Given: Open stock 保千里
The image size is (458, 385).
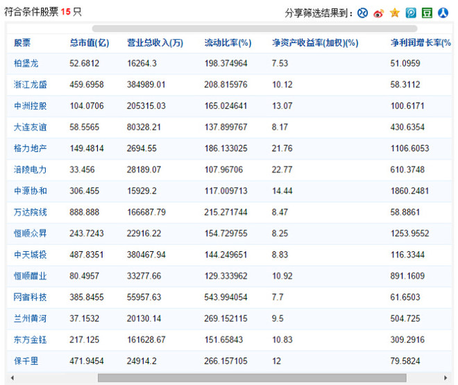Looking at the screenshot, I should (26, 361).
